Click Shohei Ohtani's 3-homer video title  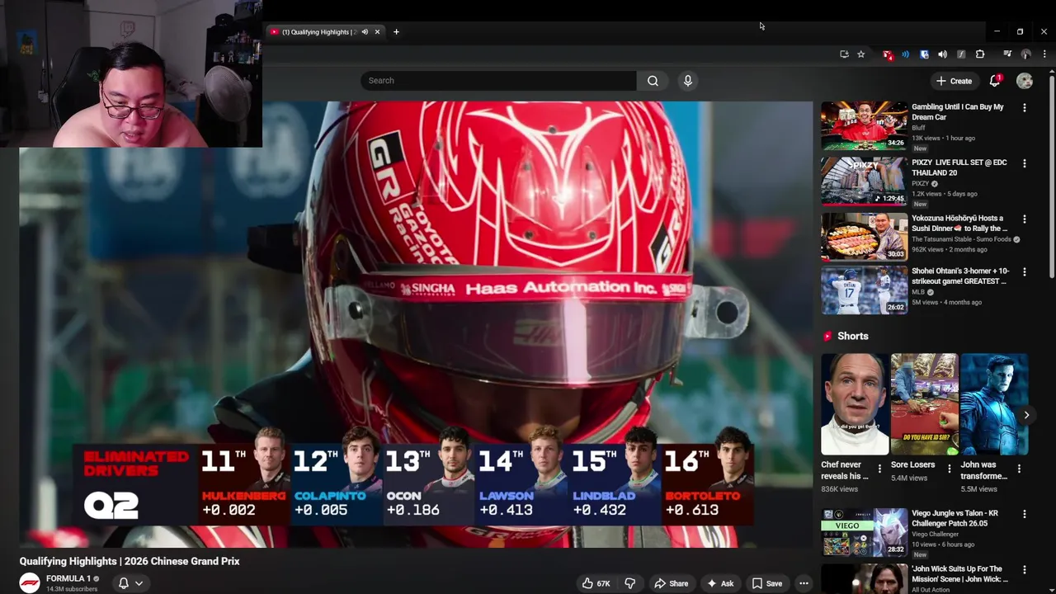960,276
